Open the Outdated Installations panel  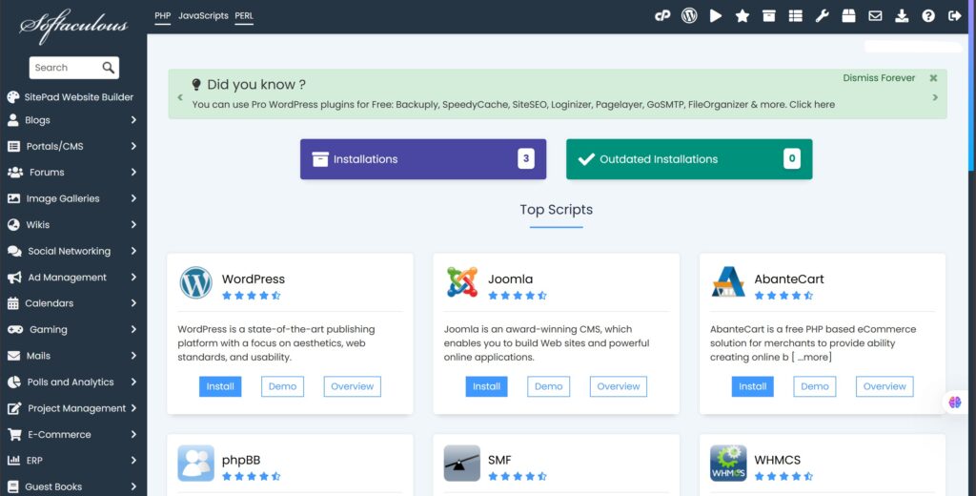688,159
